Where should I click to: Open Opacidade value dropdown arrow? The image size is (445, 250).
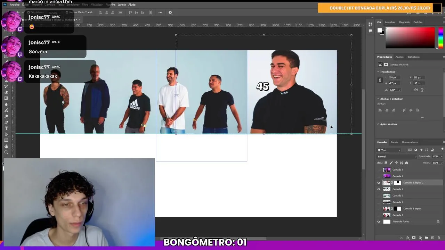[x=442, y=157]
